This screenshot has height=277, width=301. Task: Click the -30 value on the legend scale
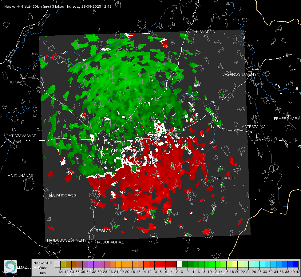pos(99,272)
